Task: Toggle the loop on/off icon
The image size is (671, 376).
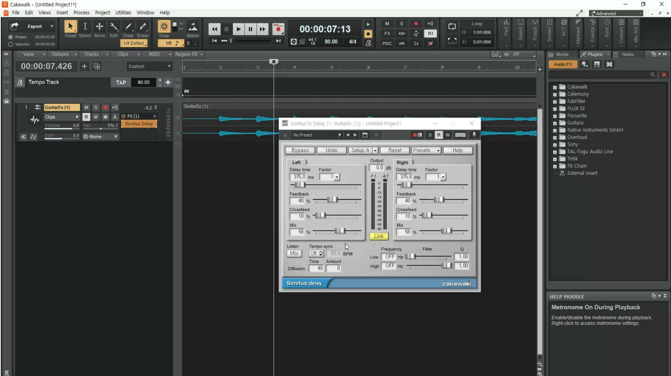Action: [452, 27]
